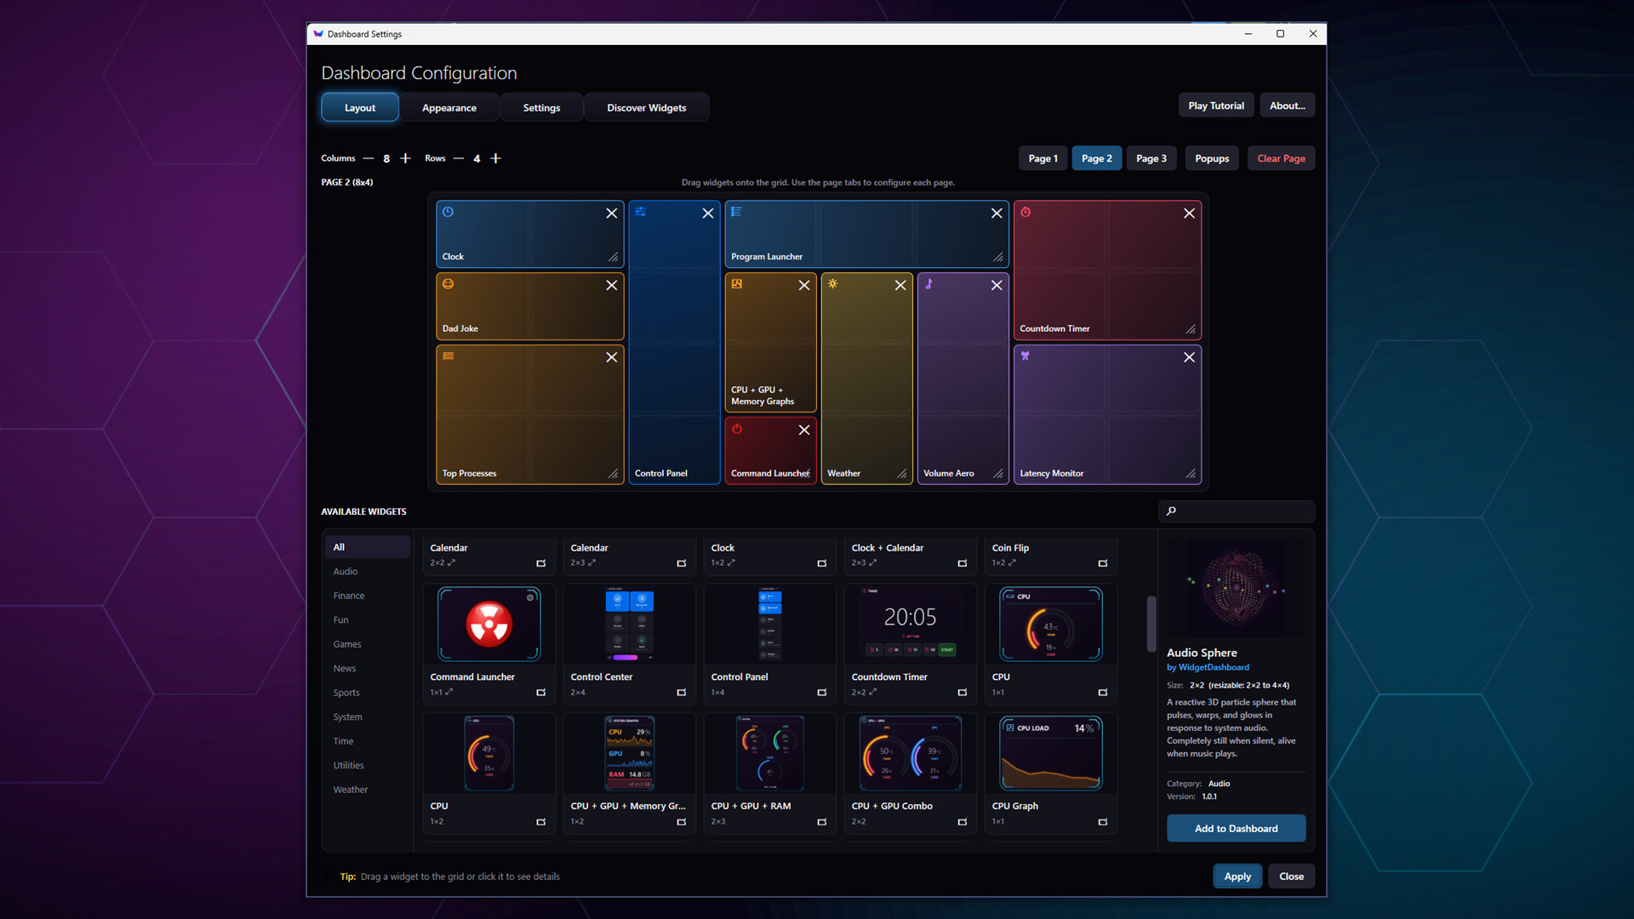Click the Clock widget's clock icon

(448, 212)
